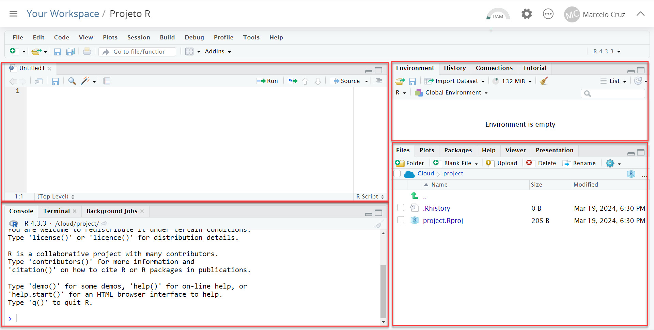Switch to the Packages tab
The image size is (654, 330).
click(x=458, y=150)
